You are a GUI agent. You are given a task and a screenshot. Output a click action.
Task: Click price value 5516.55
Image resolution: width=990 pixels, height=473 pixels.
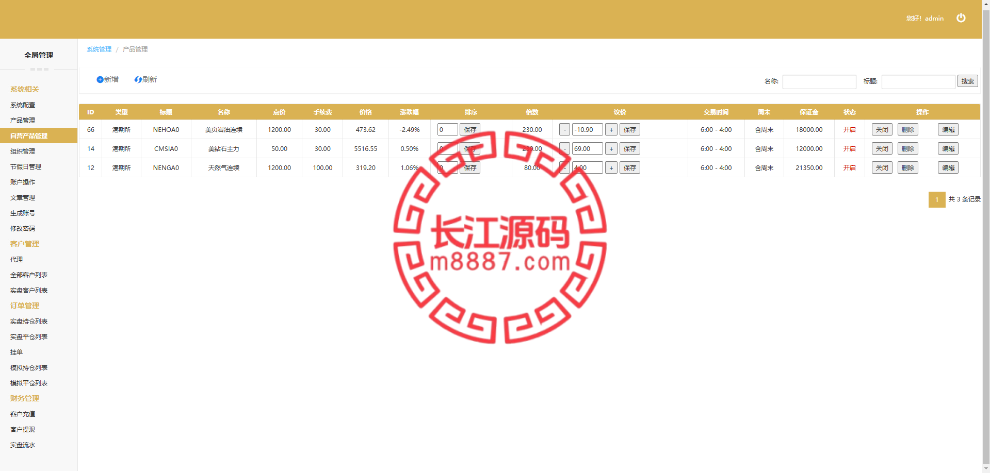[365, 149]
